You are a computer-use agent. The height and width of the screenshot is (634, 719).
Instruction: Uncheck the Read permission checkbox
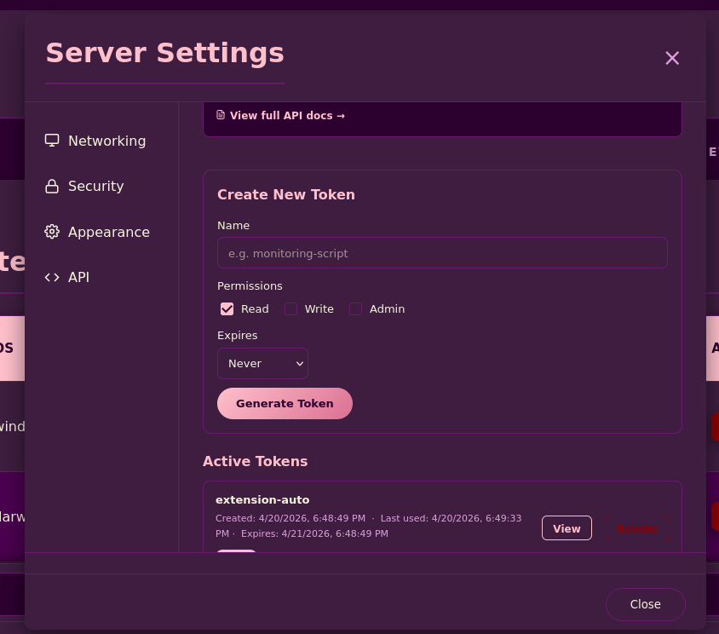(227, 309)
